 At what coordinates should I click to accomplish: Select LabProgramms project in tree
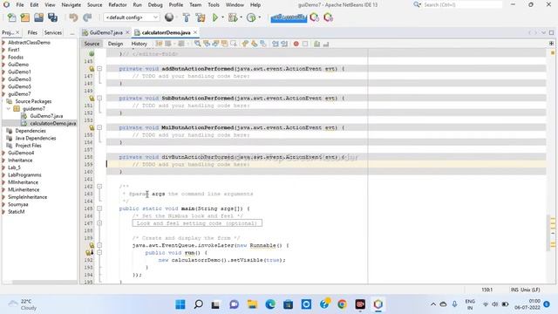[24, 174]
